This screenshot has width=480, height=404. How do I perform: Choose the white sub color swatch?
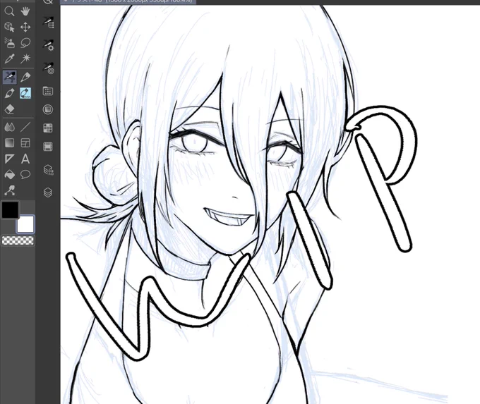(x=25, y=224)
